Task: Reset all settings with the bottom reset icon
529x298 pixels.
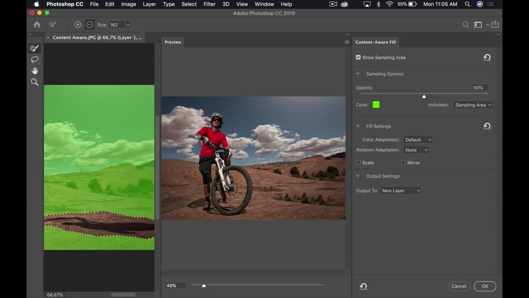Action: 363,286
